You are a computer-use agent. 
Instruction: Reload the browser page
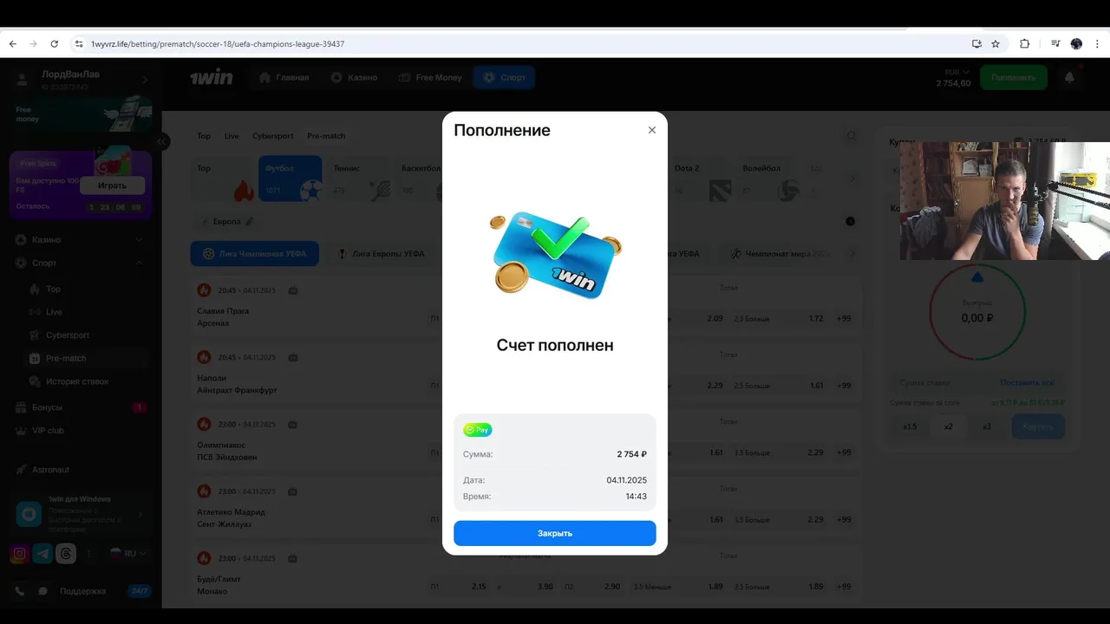(x=54, y=43)
